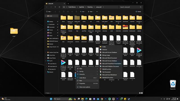Switch to details list view in status bar

[x=140, y=93]
